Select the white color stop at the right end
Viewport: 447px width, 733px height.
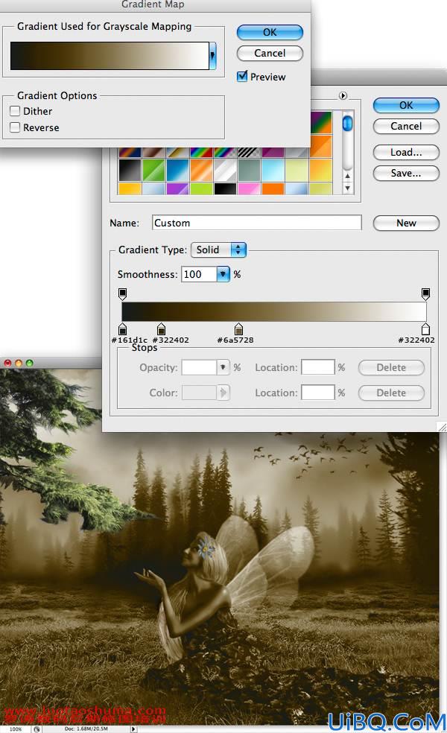pos(425,329)
